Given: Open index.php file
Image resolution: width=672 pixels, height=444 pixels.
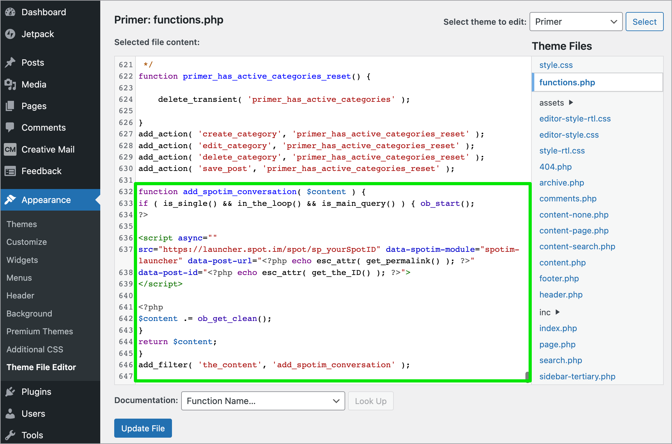Looking at the screenshot, I should click(x=558, y=328).
